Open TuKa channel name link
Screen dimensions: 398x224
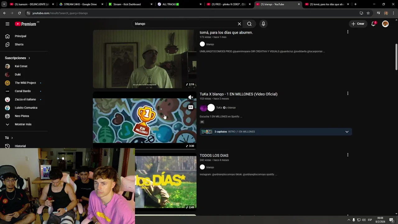coord(219,108)
